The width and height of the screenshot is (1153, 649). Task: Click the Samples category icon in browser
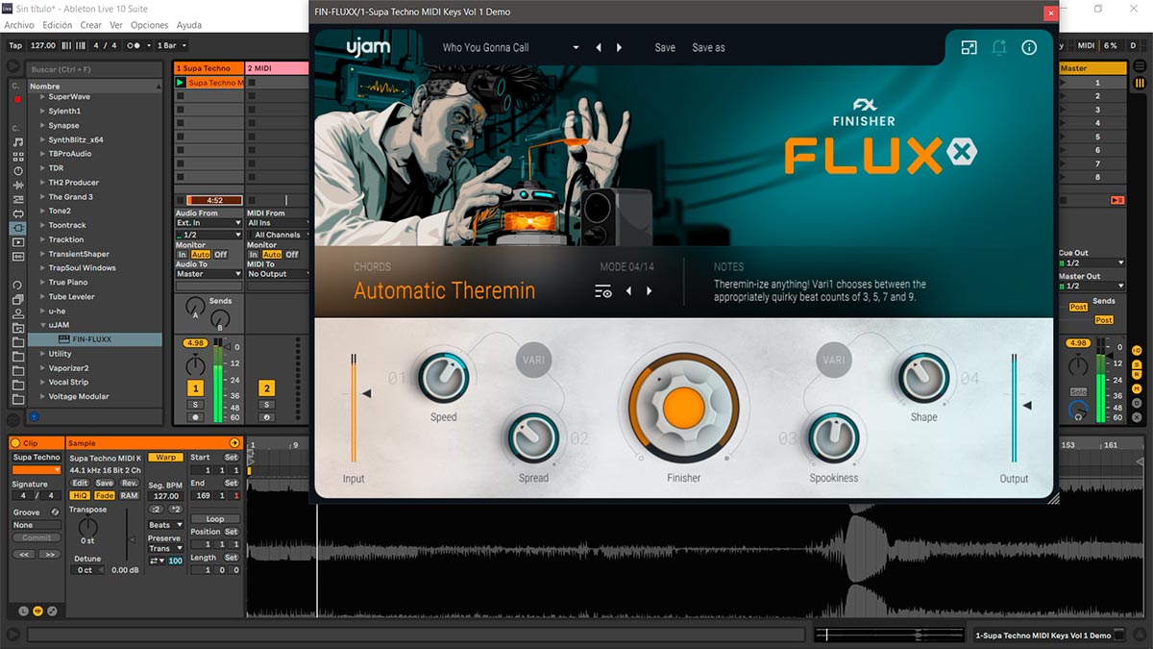[18, 256]
